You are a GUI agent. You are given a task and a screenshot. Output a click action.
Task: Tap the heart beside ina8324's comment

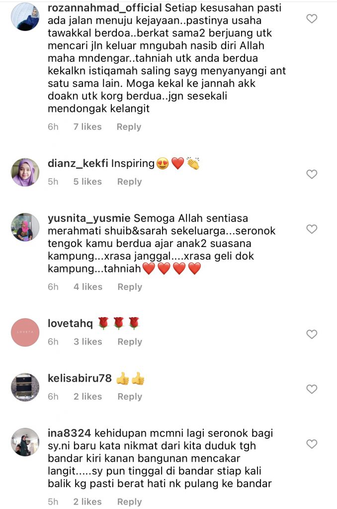(x=312, y=444)
